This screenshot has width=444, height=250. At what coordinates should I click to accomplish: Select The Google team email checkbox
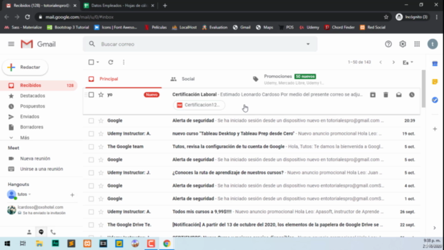pos(91,147)
